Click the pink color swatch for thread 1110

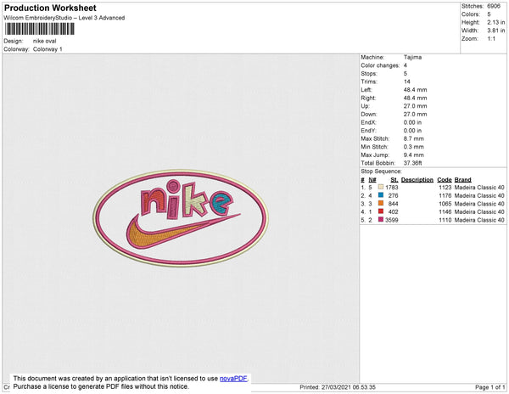[381, 220]
